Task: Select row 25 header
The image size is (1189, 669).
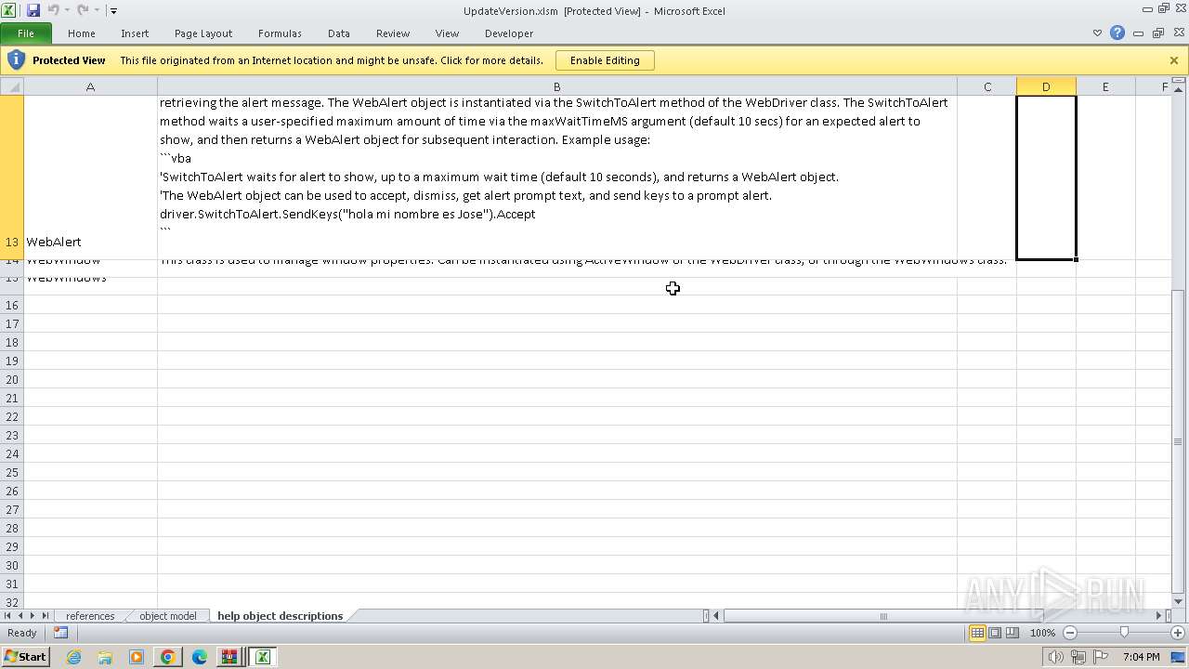Action: [11, 472]
